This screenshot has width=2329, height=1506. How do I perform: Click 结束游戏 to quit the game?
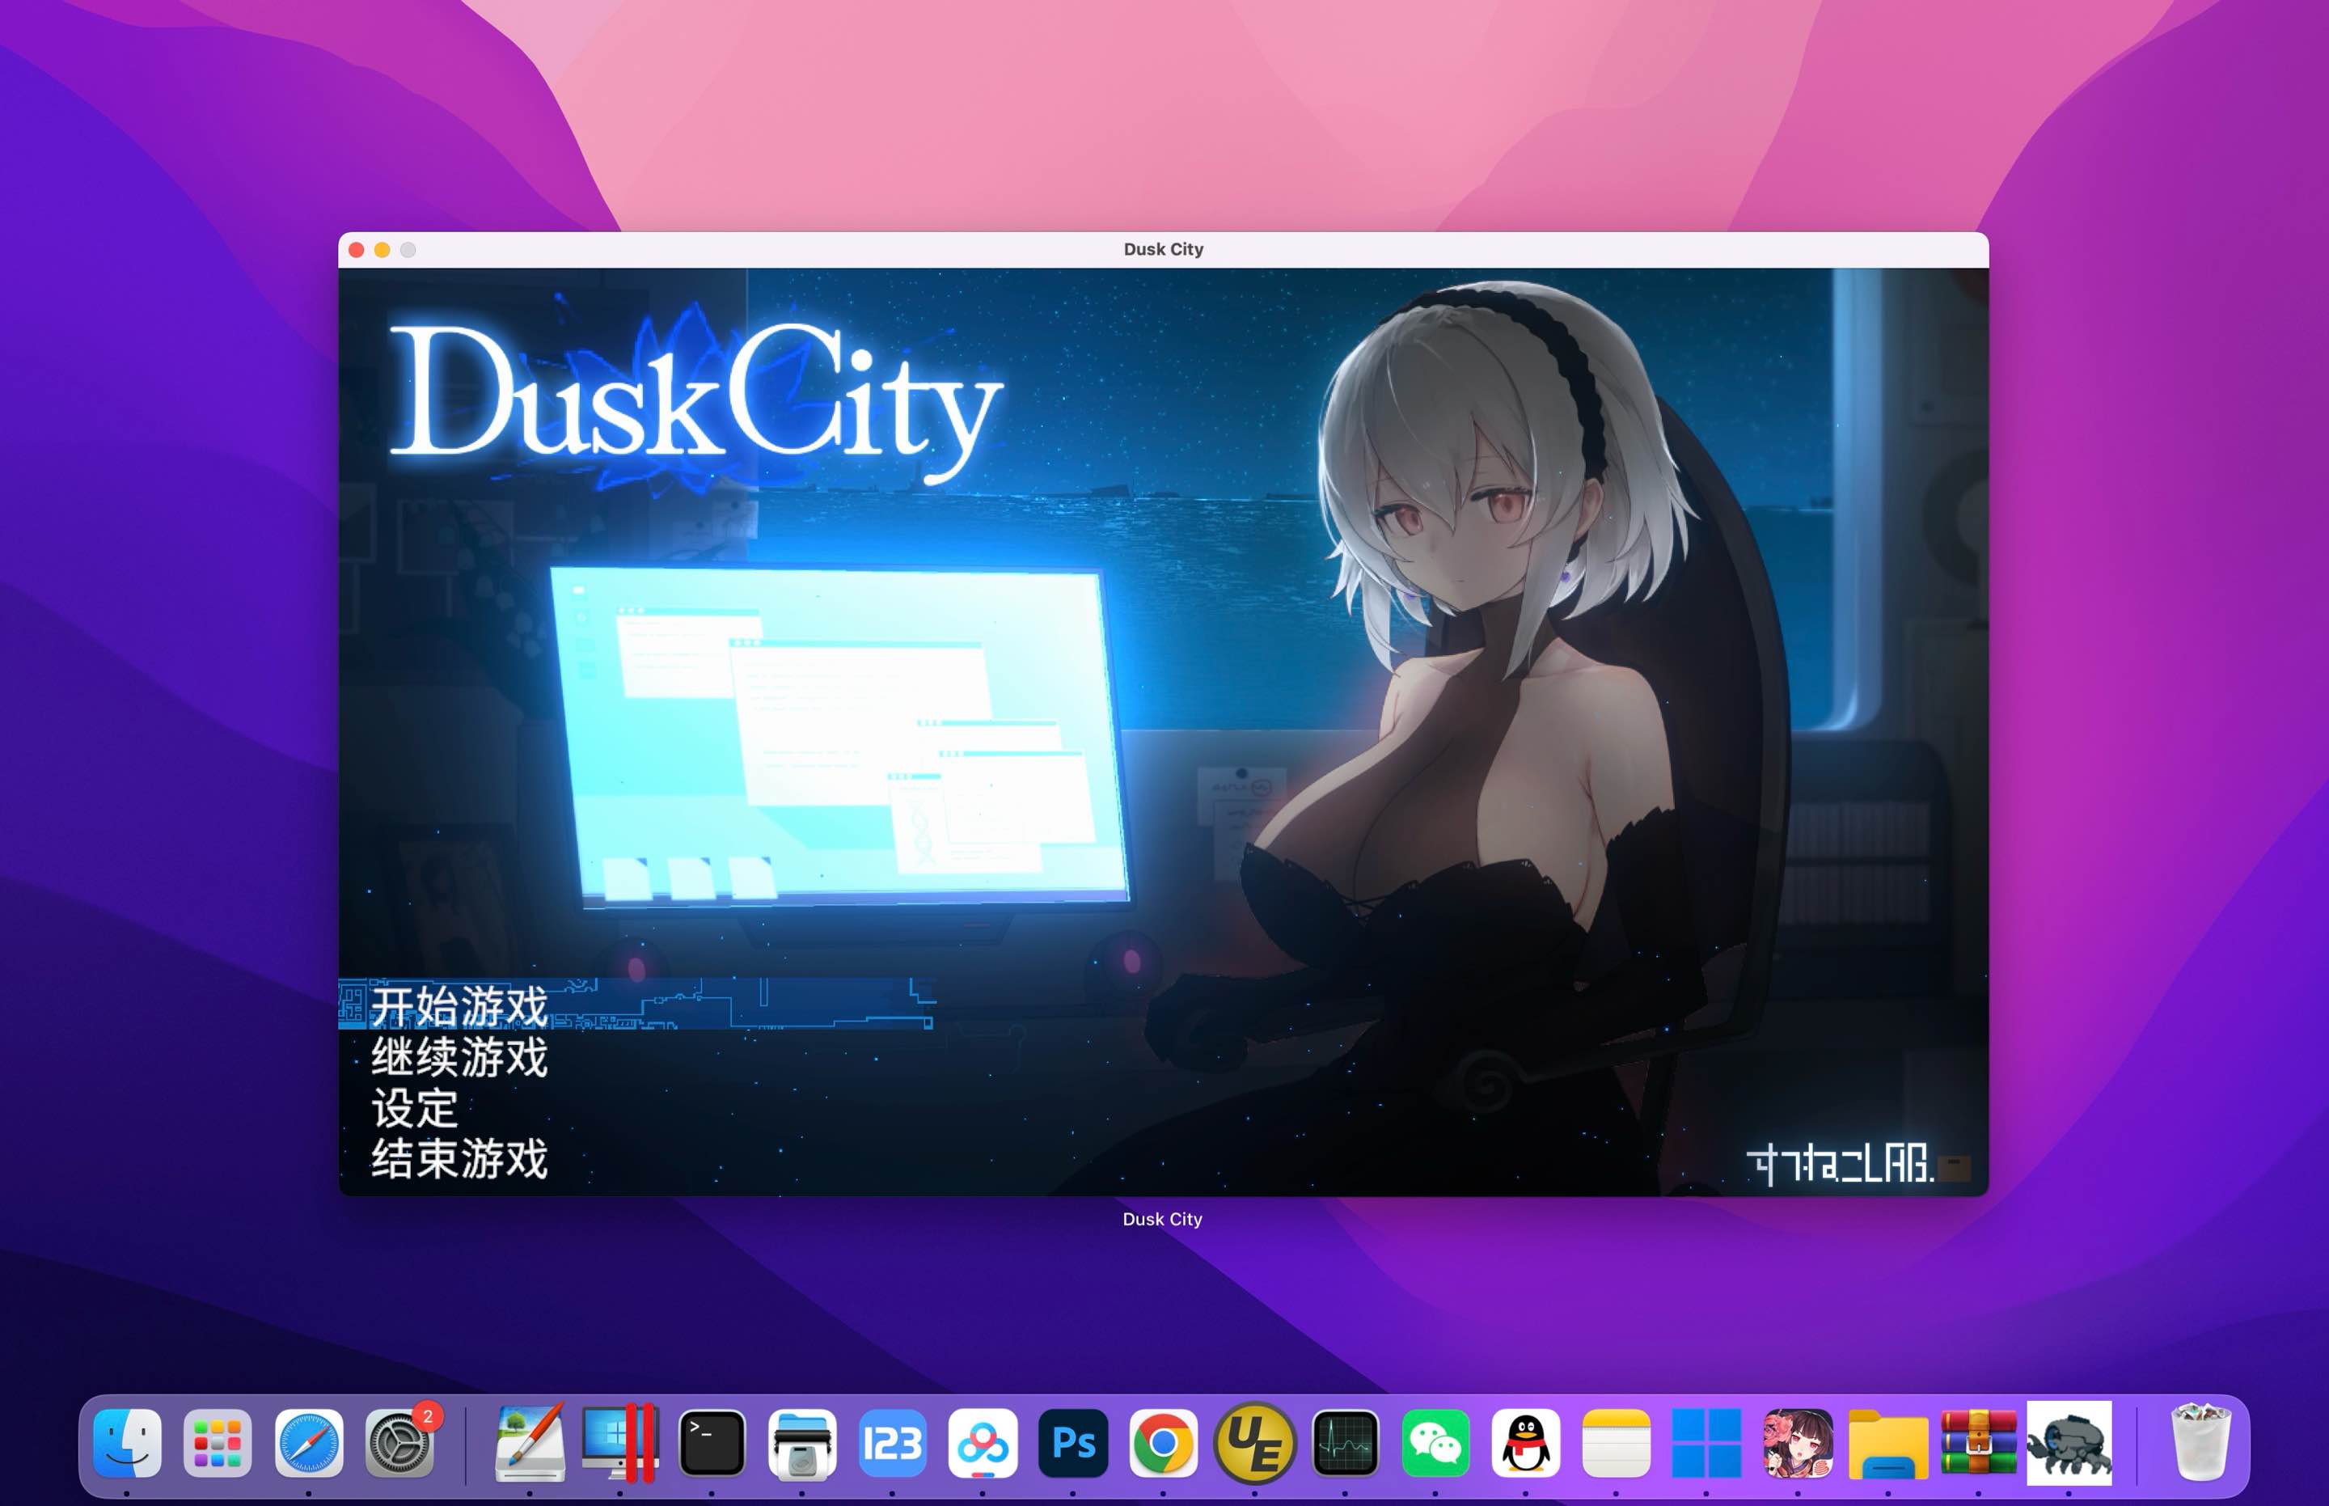[459, 1159]
